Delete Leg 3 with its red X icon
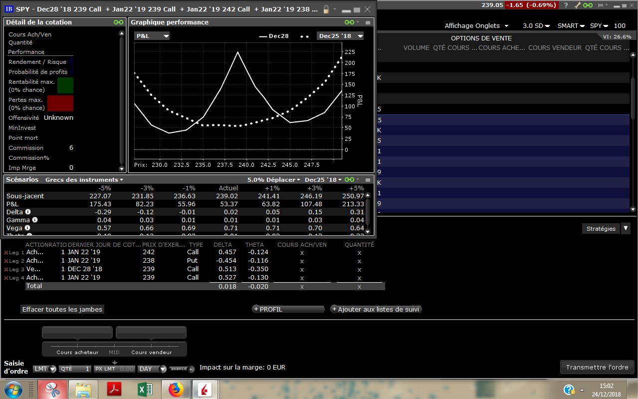 point(6,270)
